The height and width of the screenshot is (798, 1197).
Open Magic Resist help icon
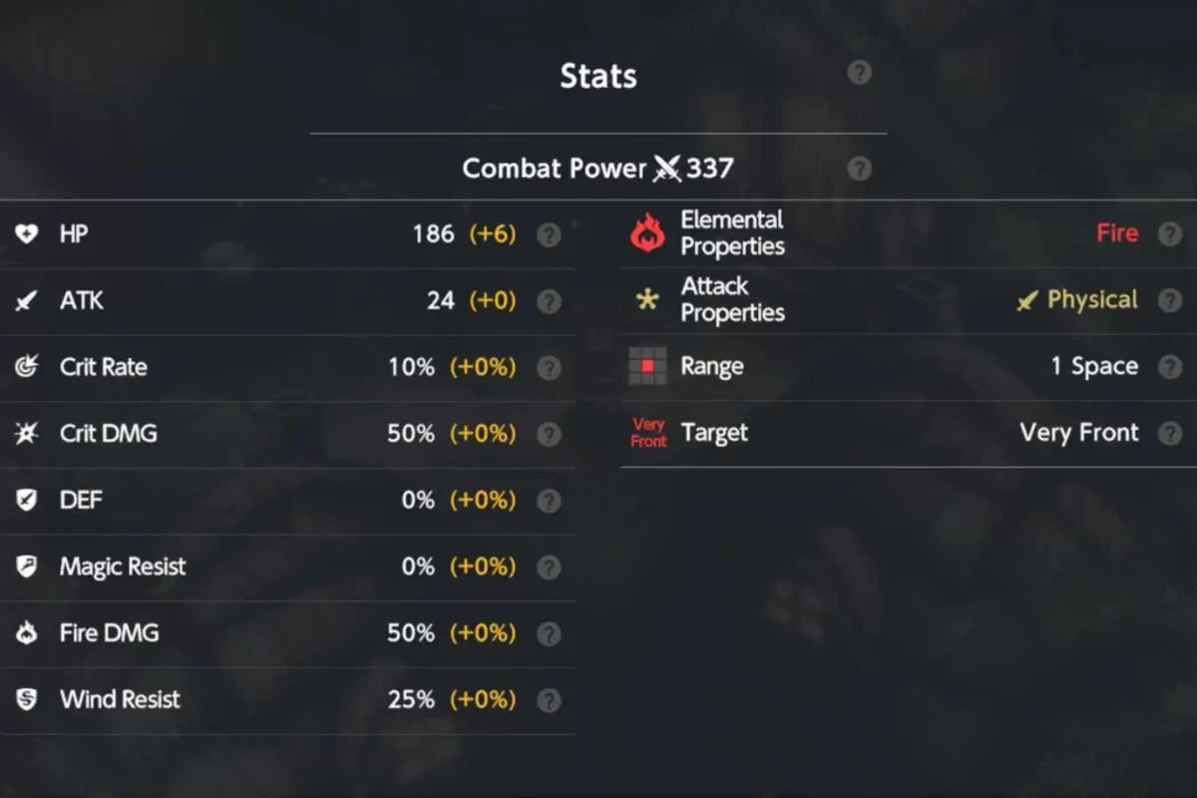coord(549,568)
